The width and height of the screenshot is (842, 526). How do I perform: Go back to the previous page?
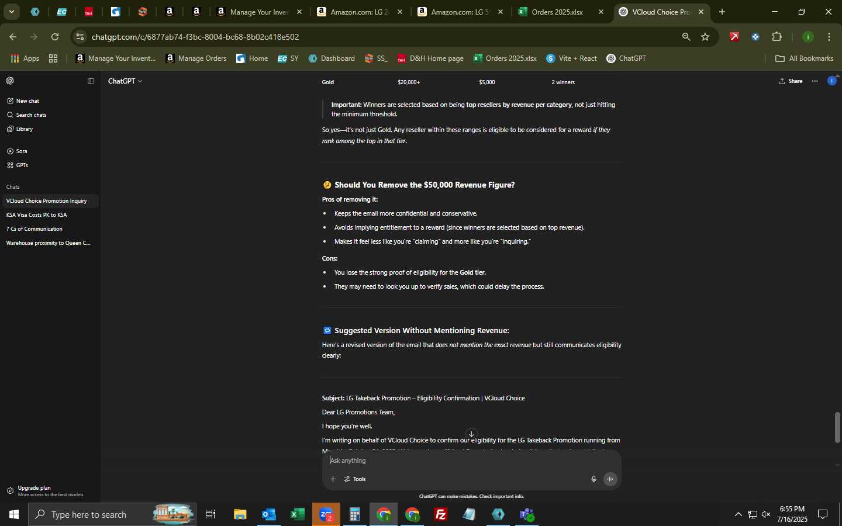(x=13, y=37)
